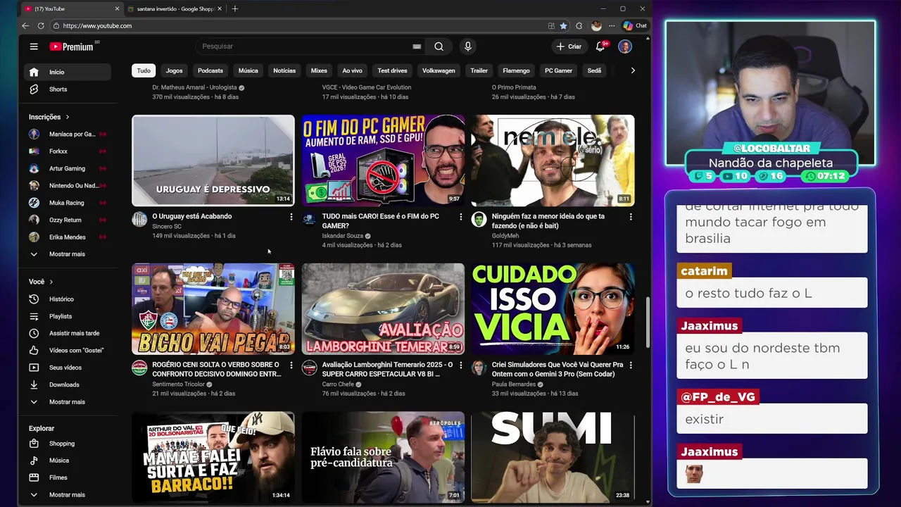The image size is (901, 507).
Task: Open the Iskandar Souza channel name link
Action: 343,236
